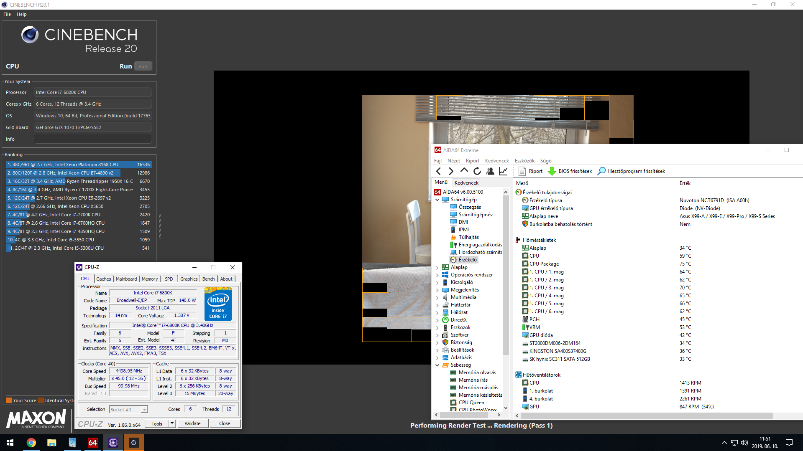
Task: Go up one level in AIDA64
Action: tap(464, 171)
